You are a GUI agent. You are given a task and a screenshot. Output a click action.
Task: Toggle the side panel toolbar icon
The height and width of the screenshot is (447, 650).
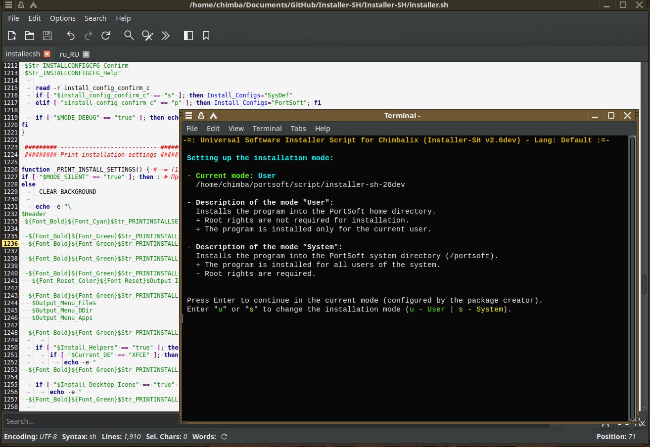pyautogui.click(x=188, y=36)
